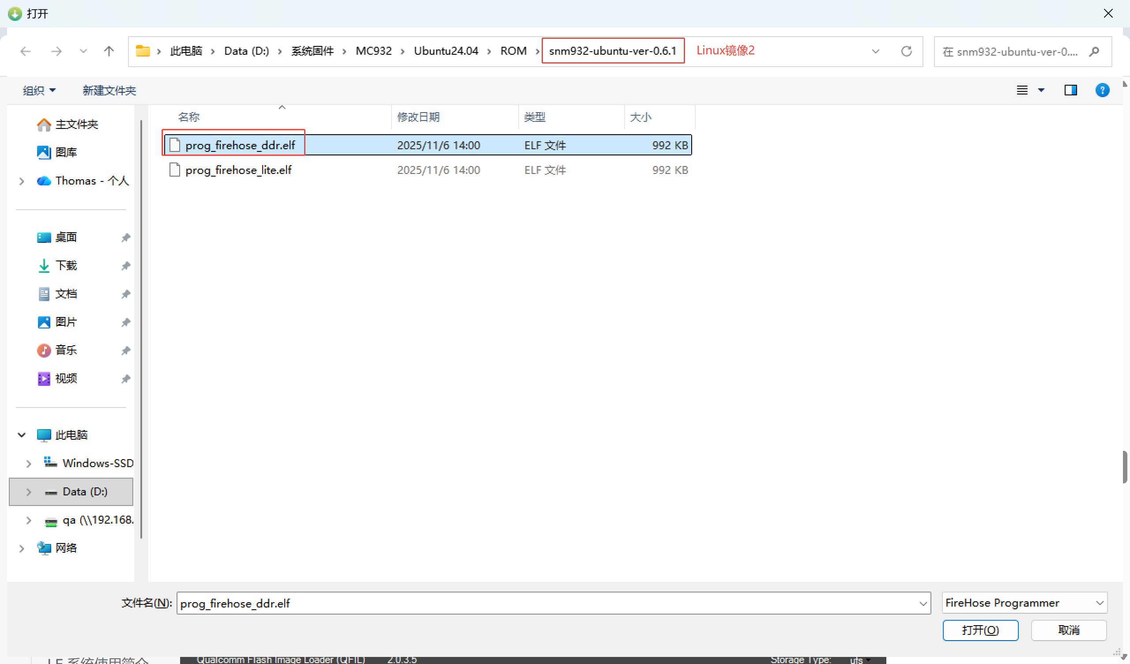Open the Downloads quick access folder
1130x664 pixels.
pyautogui.click(x=66, y=266)
